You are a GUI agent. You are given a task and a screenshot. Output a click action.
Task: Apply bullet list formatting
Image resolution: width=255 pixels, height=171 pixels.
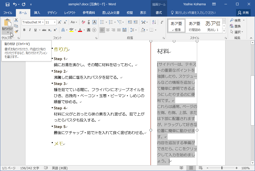pos(102,22)
